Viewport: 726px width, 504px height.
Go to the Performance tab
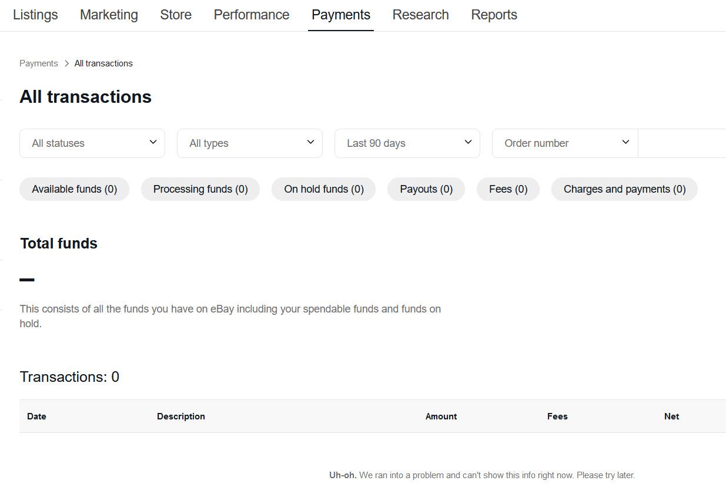click(251, 15)
